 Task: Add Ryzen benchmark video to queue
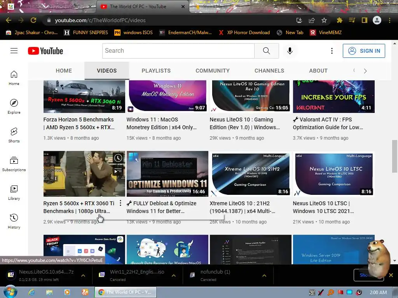pos(118,170)
